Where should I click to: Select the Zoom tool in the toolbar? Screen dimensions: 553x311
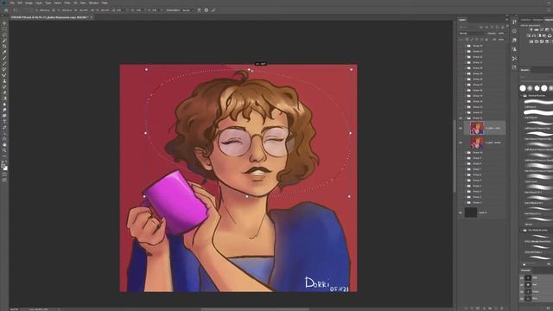point(4,150)
